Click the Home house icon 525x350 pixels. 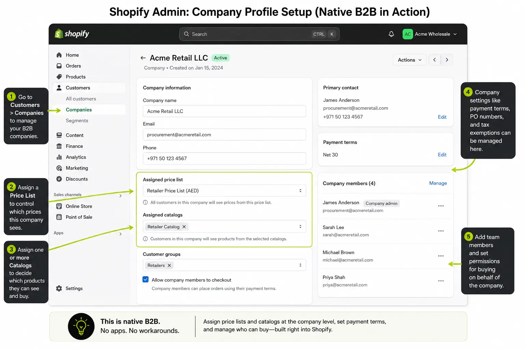59,55
